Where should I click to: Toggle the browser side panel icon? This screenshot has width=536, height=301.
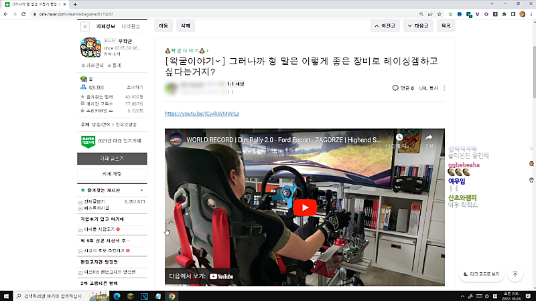coord(513,14)
